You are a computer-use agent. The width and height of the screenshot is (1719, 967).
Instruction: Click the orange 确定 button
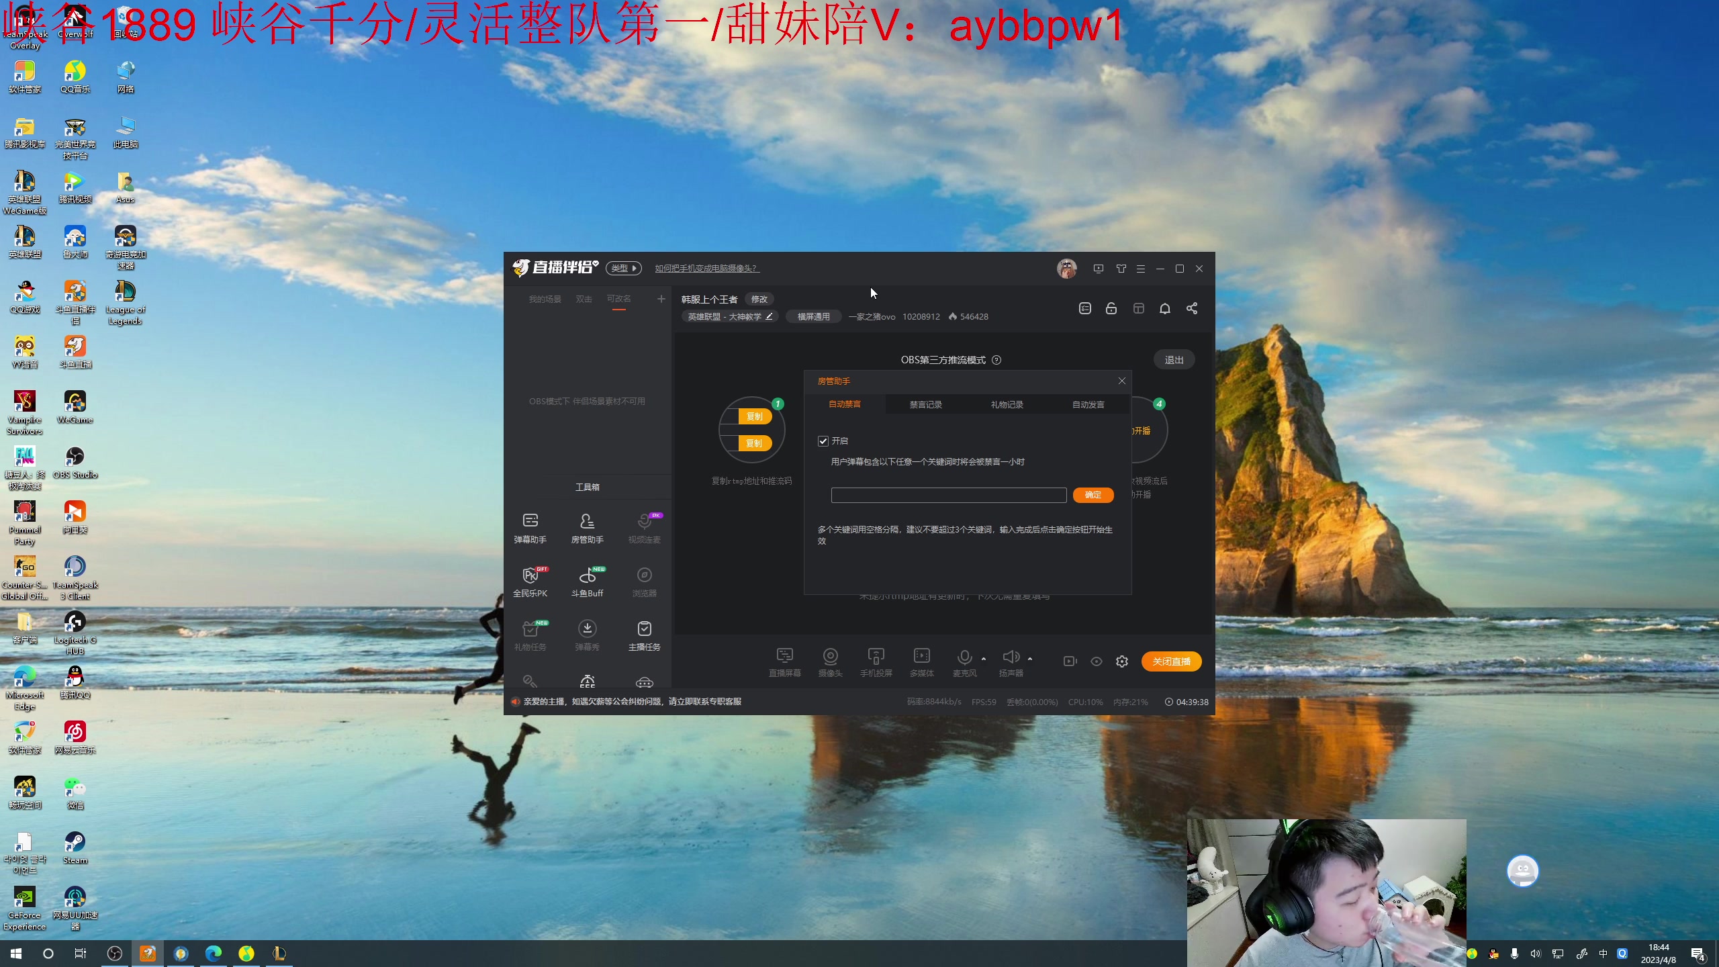point(1093,495)
